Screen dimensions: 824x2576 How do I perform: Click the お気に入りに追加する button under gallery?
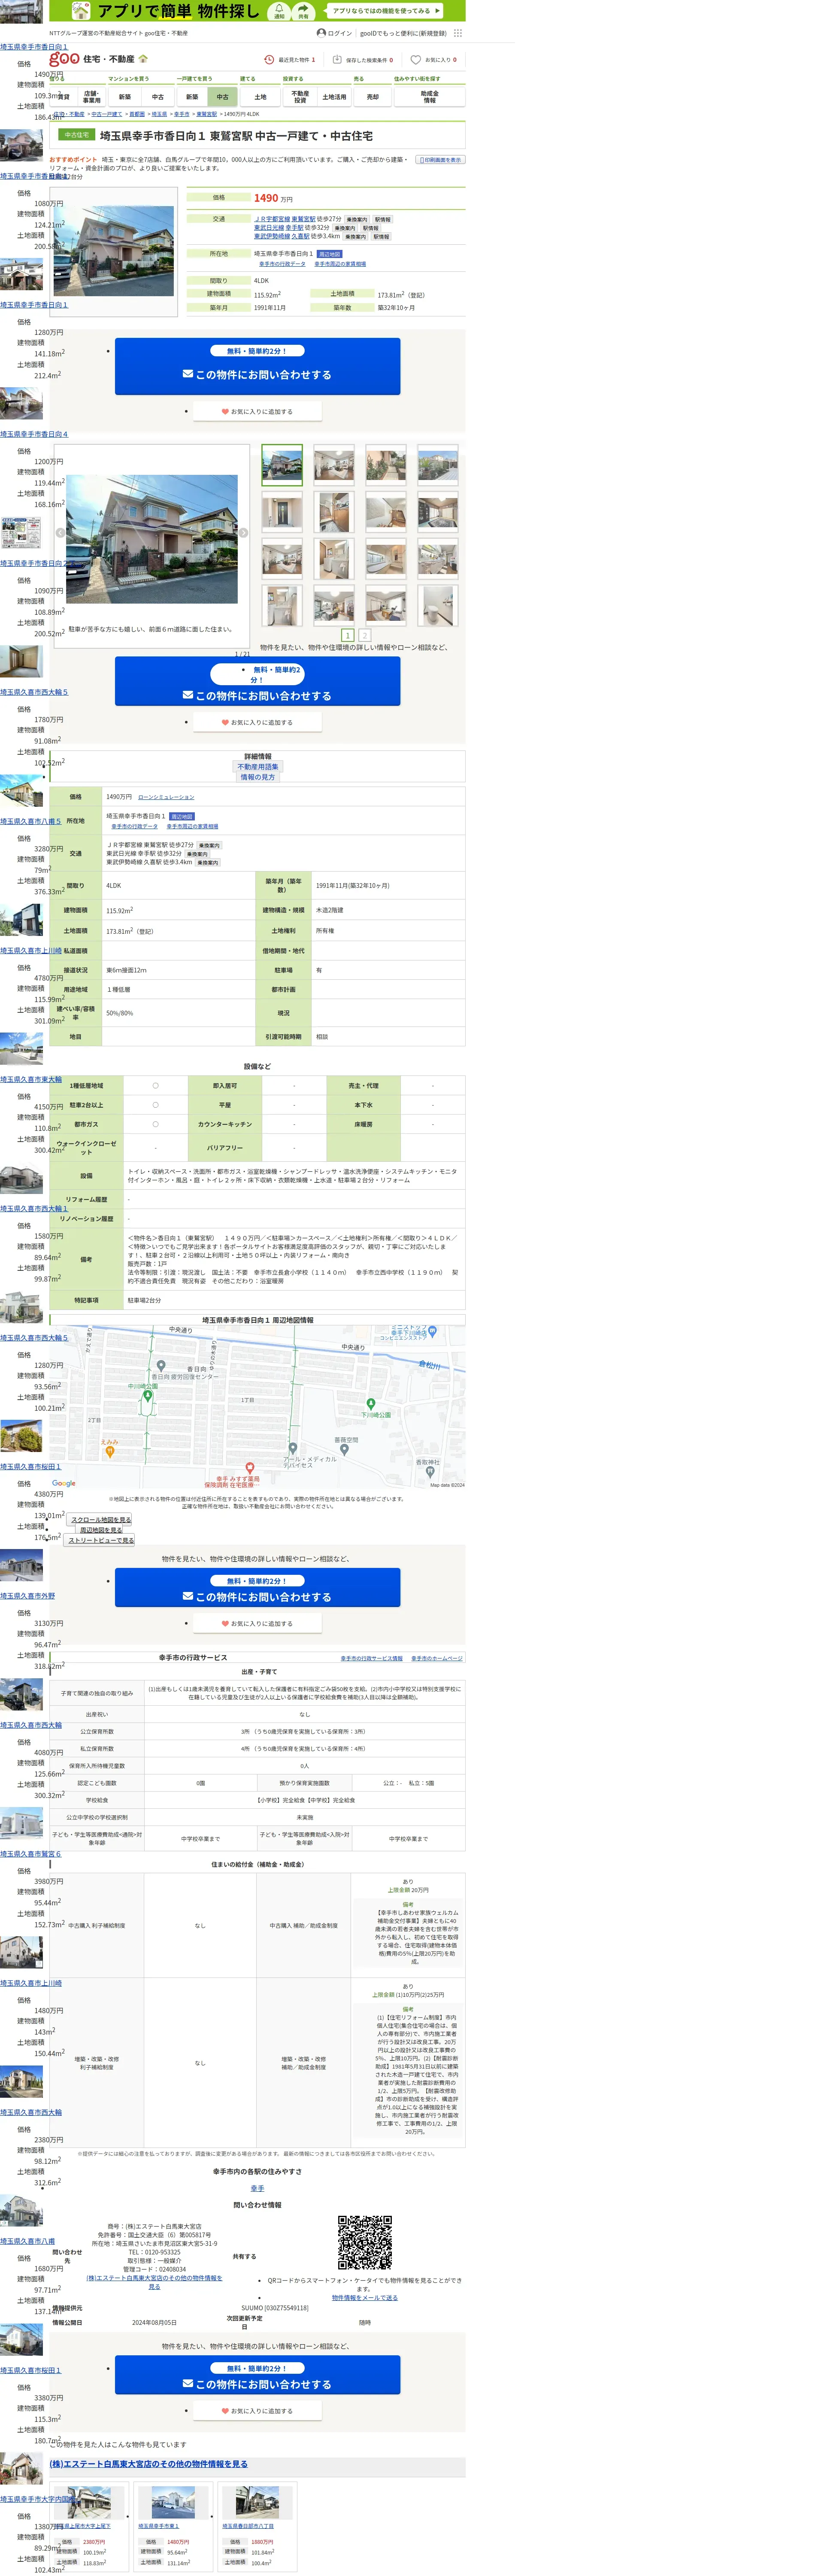pos(257,722)
